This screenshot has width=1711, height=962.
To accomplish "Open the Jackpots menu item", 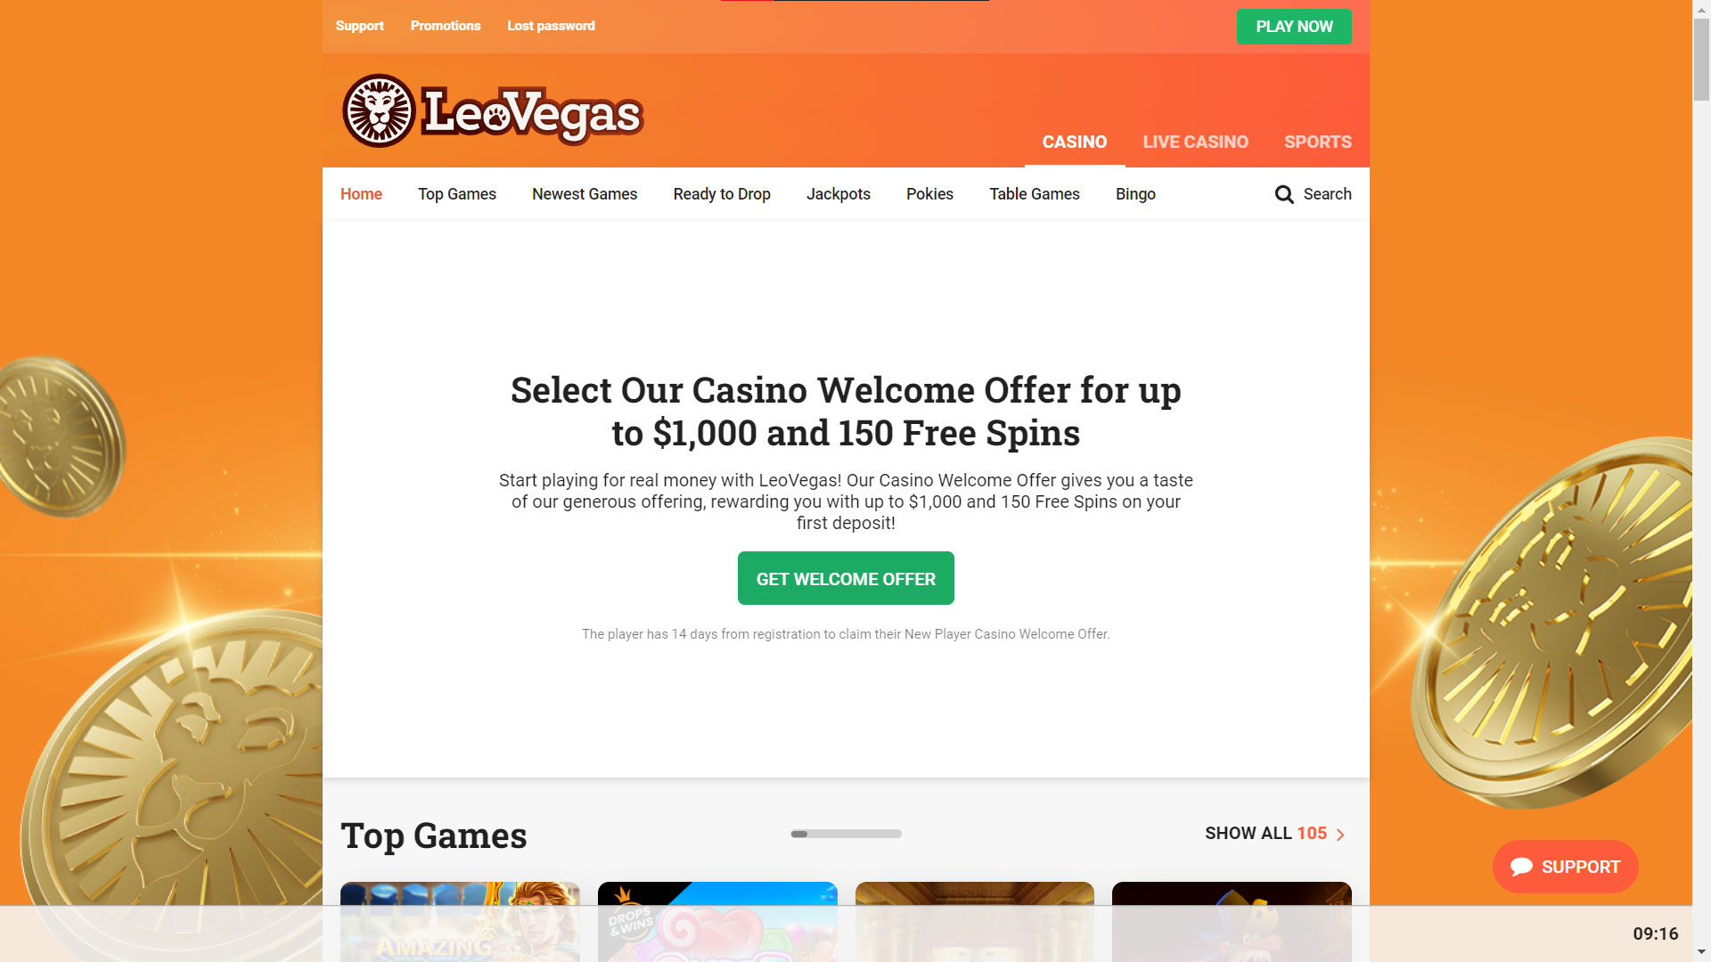I will point(838,194).
